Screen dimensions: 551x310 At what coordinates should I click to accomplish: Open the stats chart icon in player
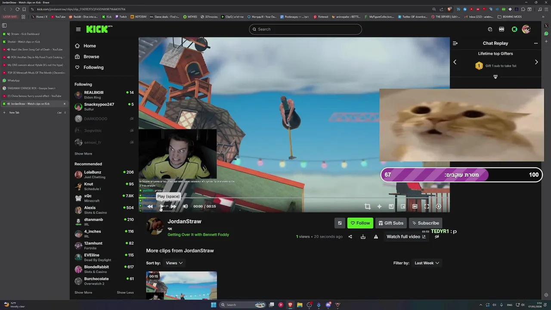pos(391,206)
